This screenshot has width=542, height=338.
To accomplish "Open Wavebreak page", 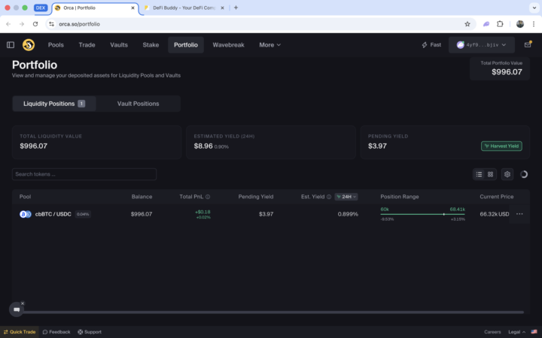I will [x=229, y=45].
